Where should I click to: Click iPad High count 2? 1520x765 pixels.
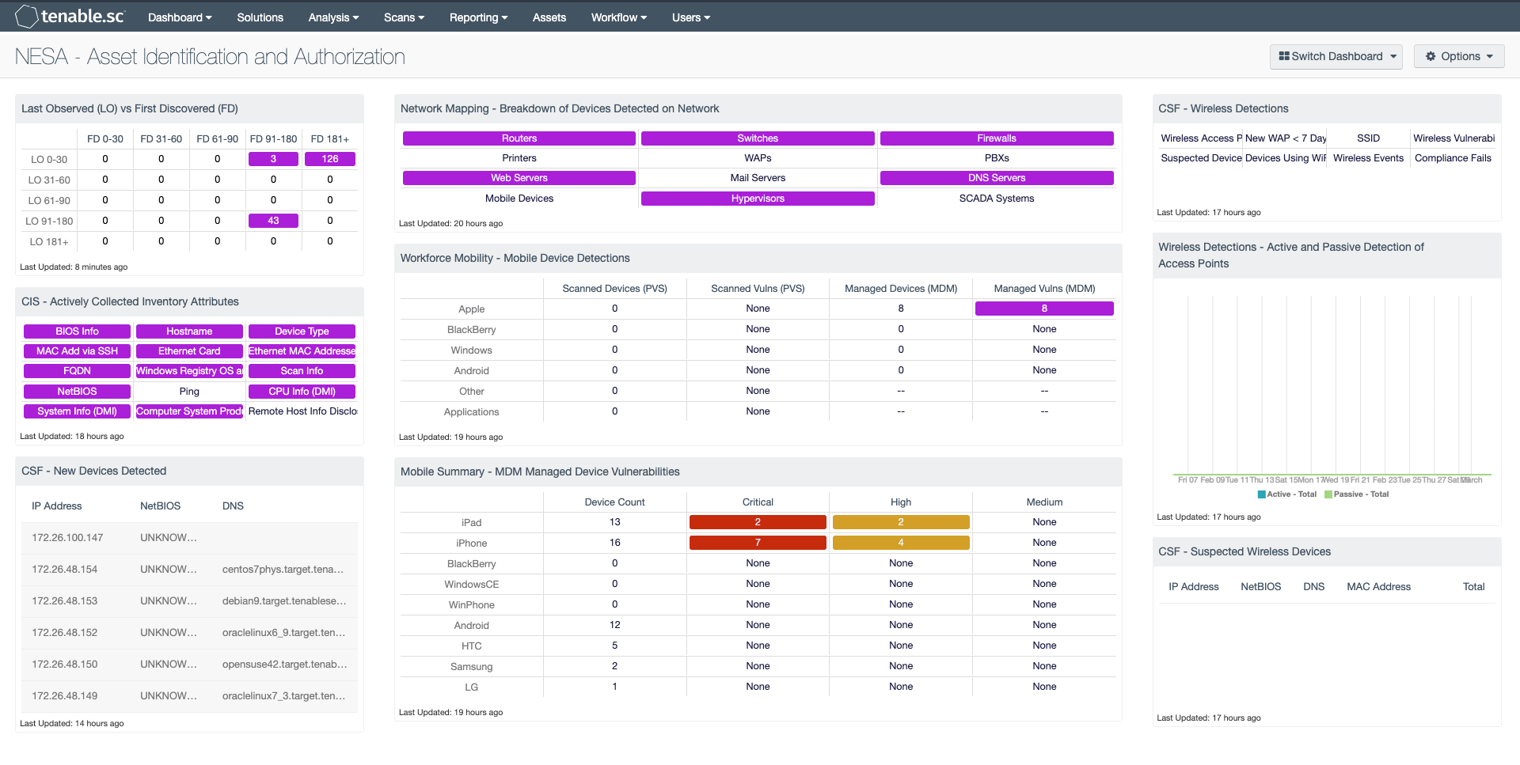tap(901, 522)
